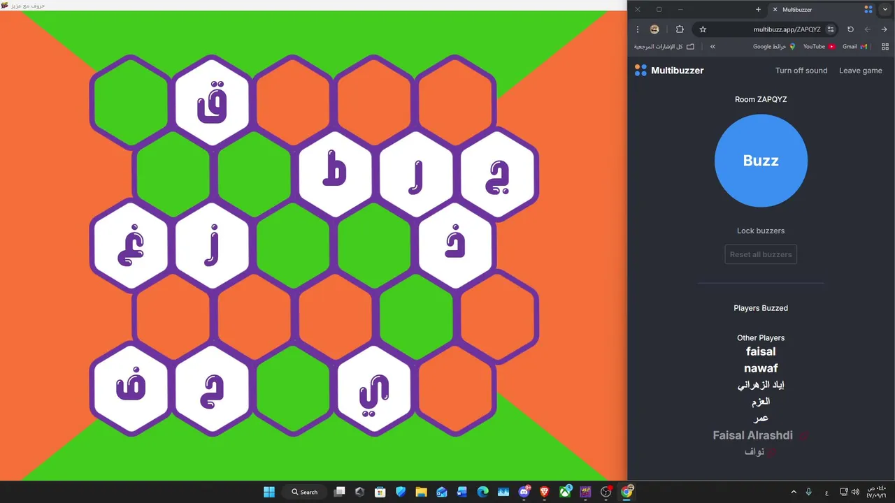Screen dimensions: 895x503
Task: Click the multibuzz.app/ZAPQYZ address bar
Action: [x=767, y=29]
